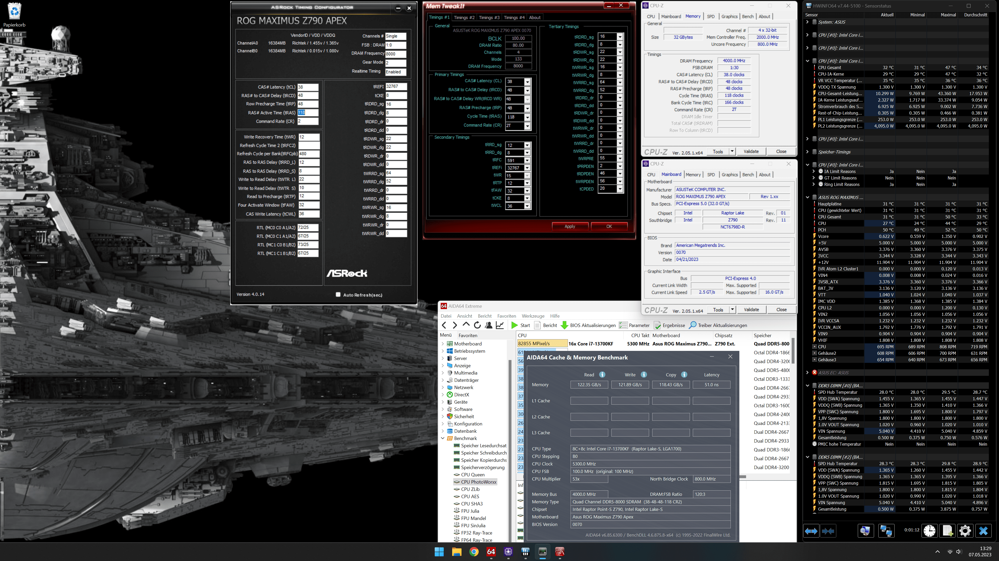Click OK button in Mem TweakIt
The image size is (999, 561).
point(609,226)
